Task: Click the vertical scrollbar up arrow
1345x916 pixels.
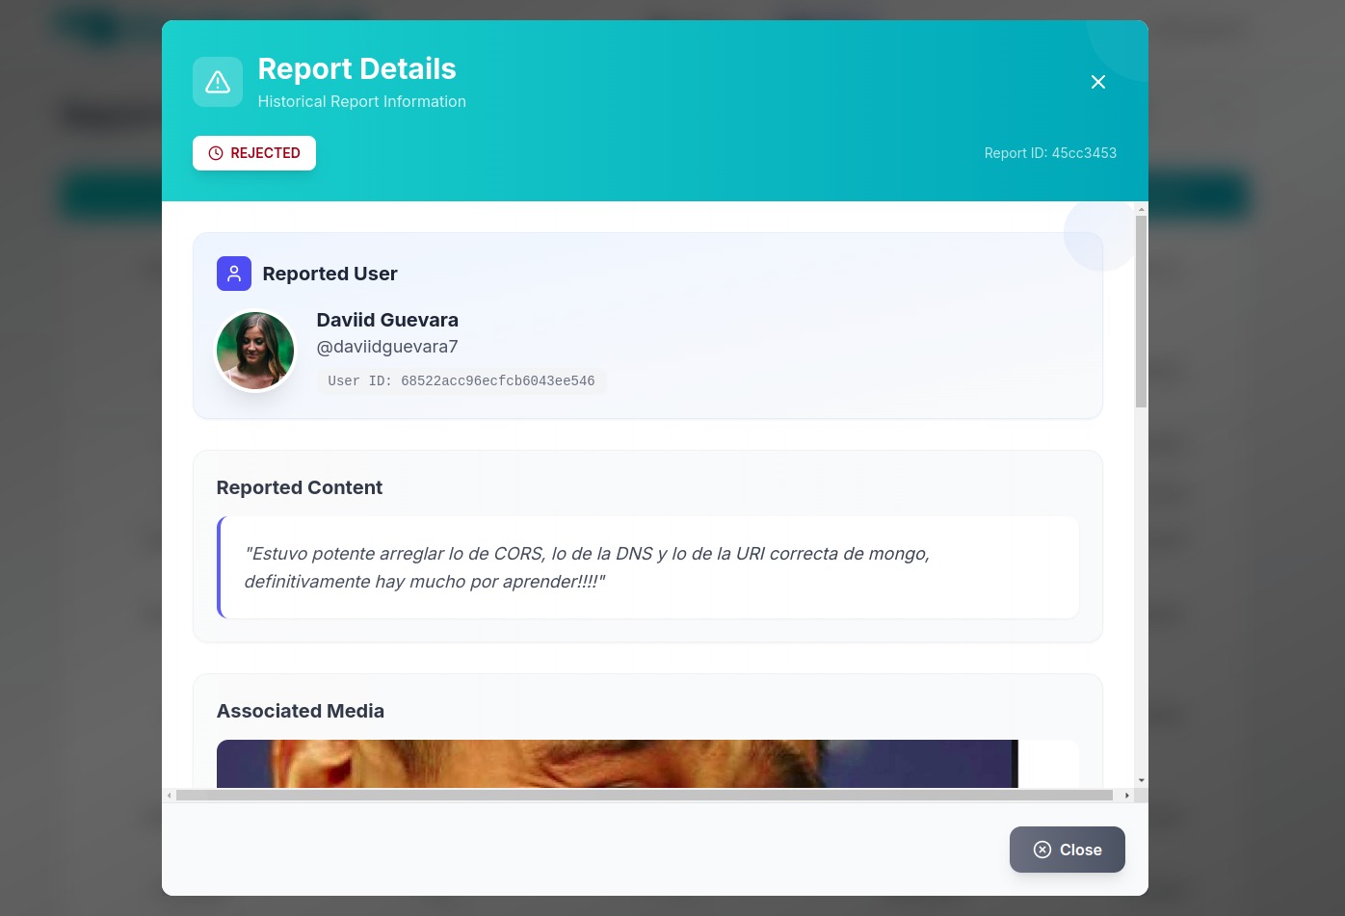Action: pos(1142,209)
